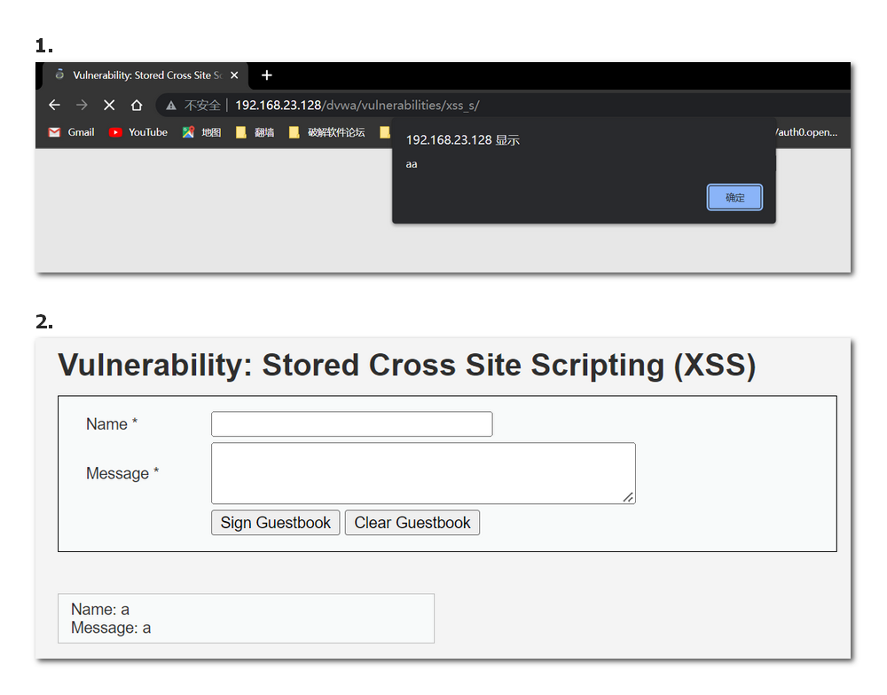Open the YouTube bookmark

coord(138,132)
